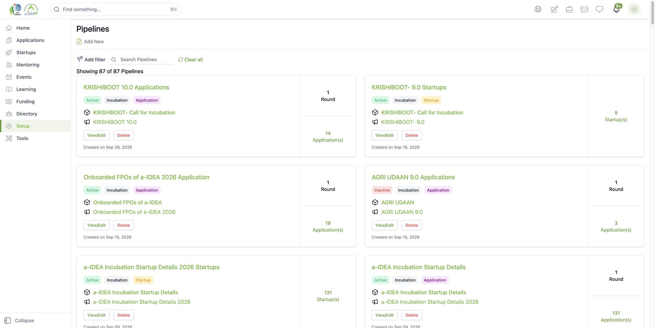Open Learning in sidebar
655x328 pixels.
point(35,89)
